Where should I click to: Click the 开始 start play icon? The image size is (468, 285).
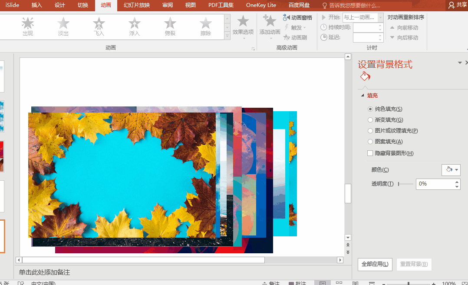(x=323, y=17)
